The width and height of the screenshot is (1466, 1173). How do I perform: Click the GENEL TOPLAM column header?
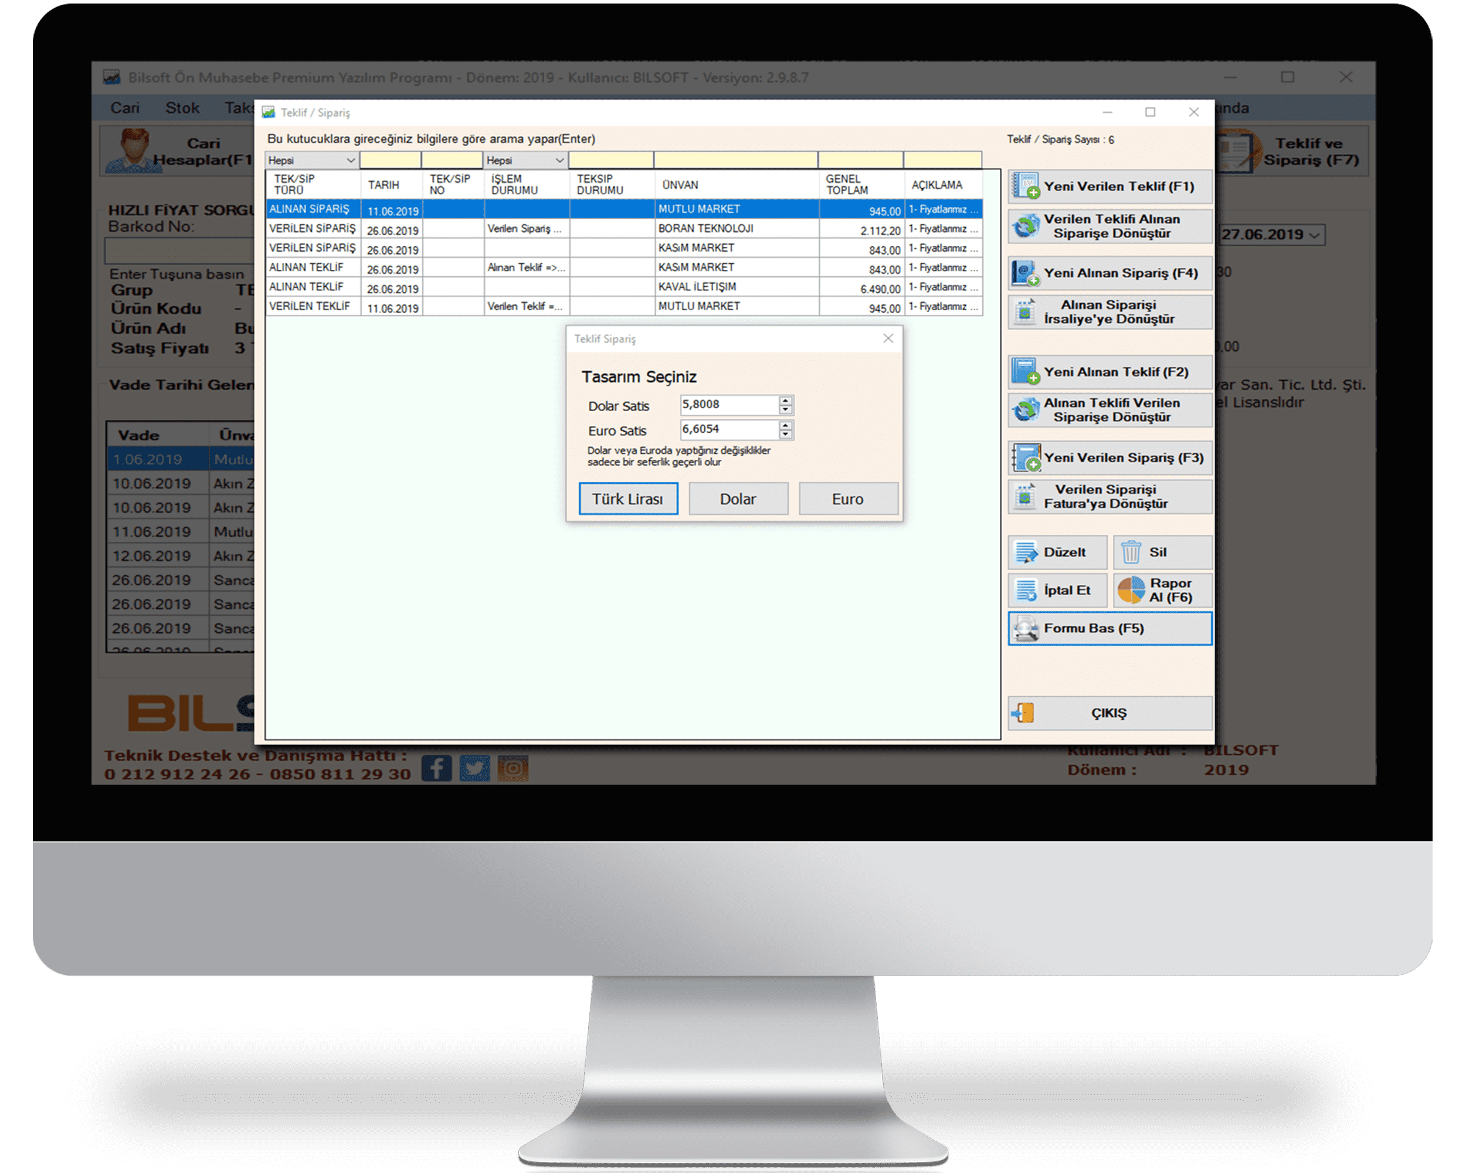pyautogui.click(x=861, y=185)
